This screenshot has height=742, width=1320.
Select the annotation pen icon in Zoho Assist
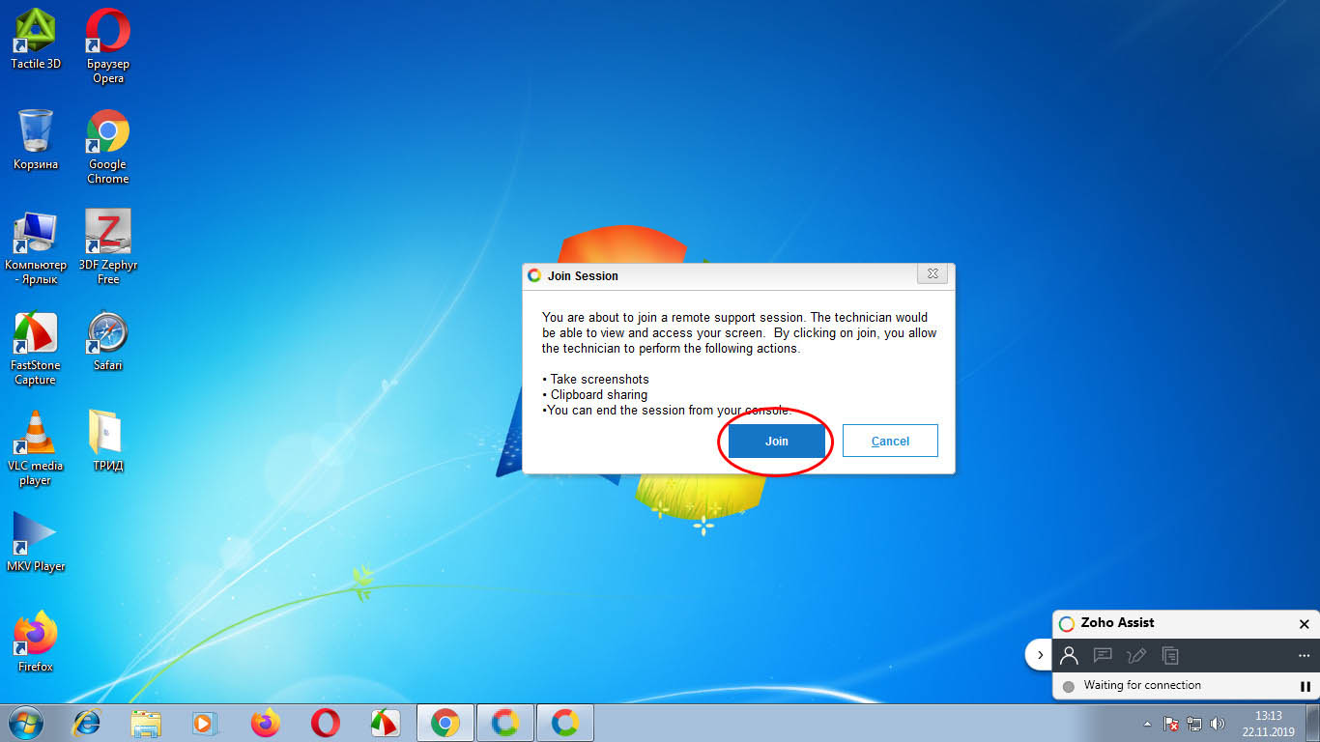[x=1136, y=655]
